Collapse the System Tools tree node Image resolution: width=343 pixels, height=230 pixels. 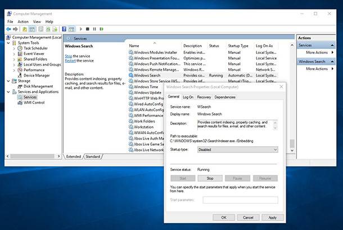(x=8, y=43)
